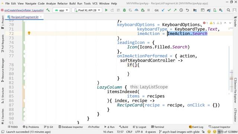Toggle the Pull Requests side panel
Viewport: 238px width, 134px height.
point(3,44)
